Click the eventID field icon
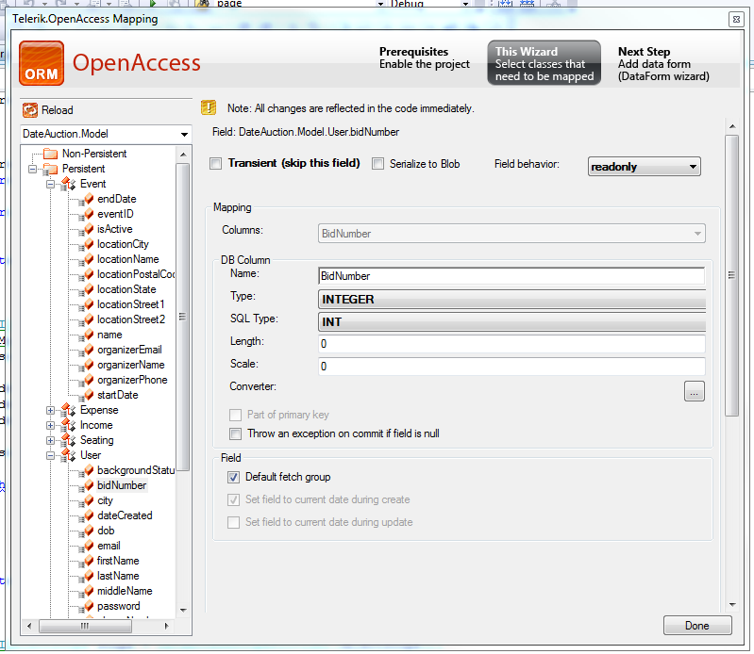 [87, 214]
